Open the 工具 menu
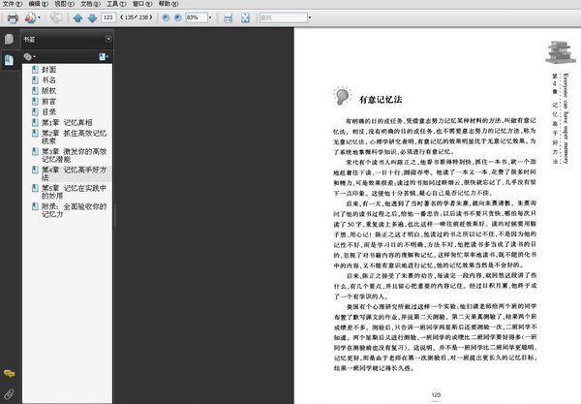The width and height of the screenshot is (581, 404). point(116,4)
